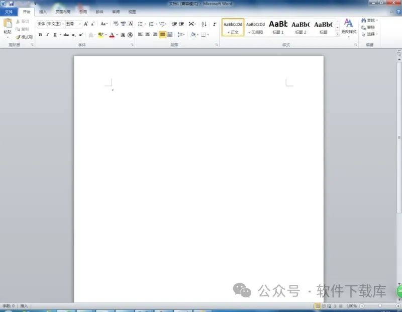Toggle Distributed alignment button
Viewport: 402px width, 312px height.
pyautogui.click(x=170, y=34)
